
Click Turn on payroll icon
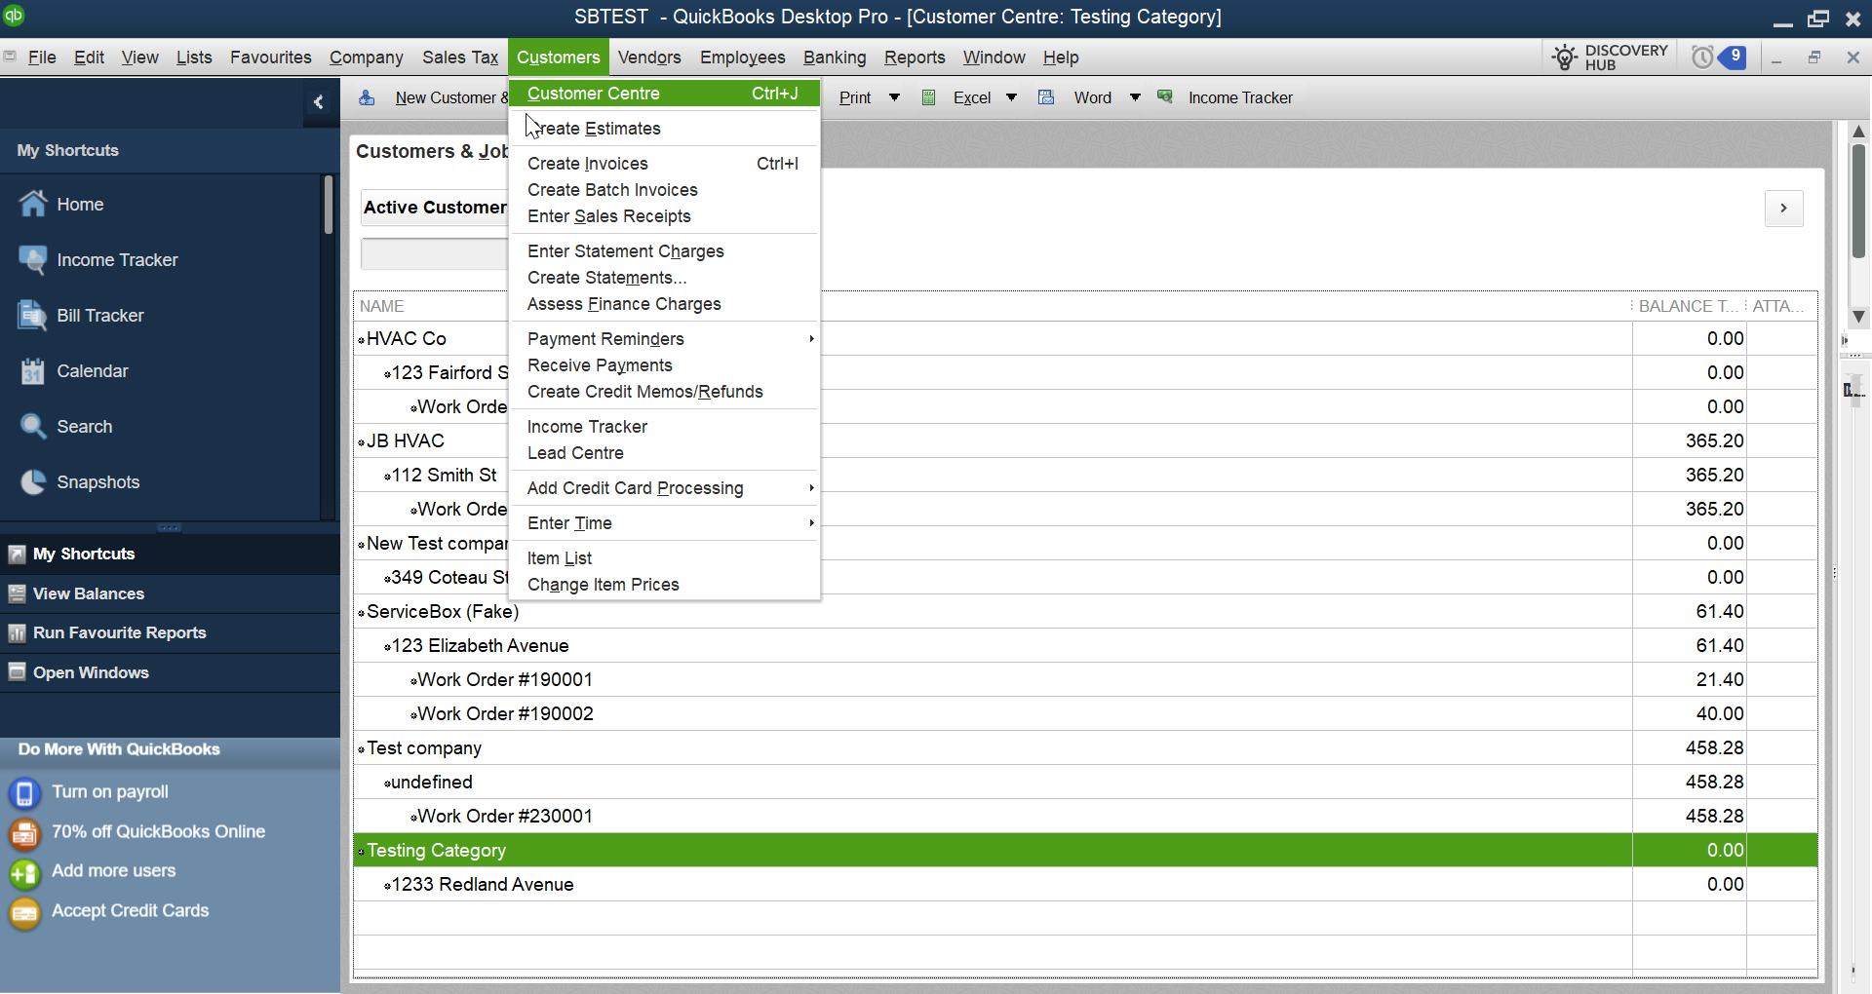[x=24, y=793]
